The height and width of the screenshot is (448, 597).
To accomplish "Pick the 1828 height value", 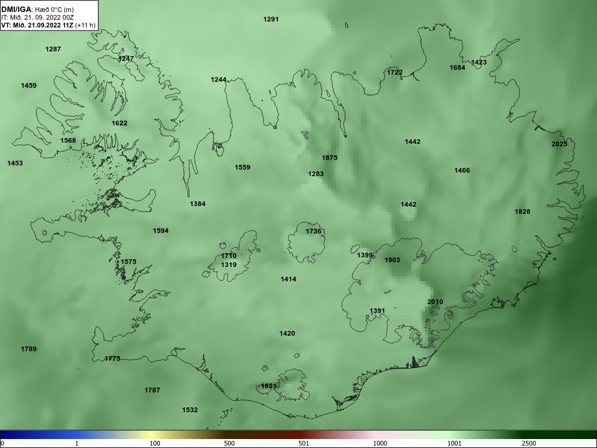I will pyautogui.click(x=522, y=211).
